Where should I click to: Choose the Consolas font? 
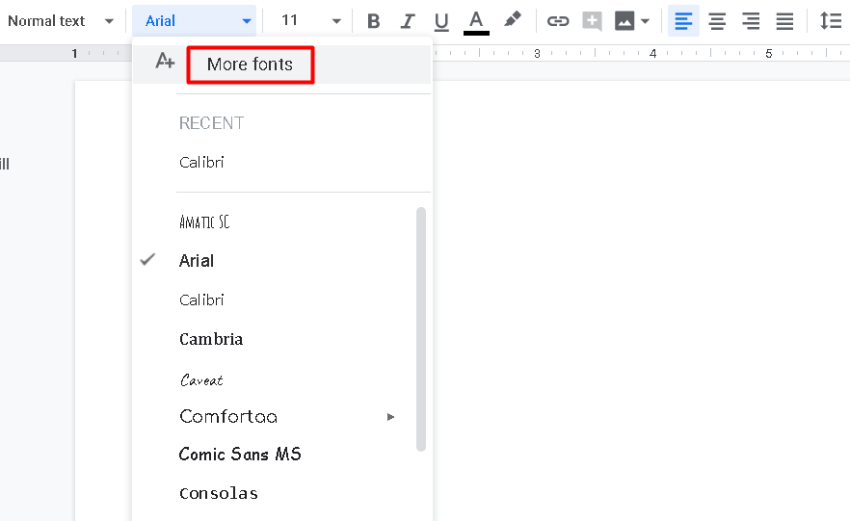[219, 493]
